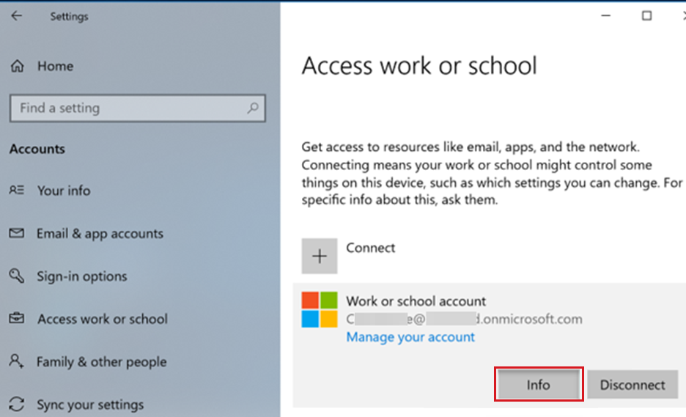Click the envelope icon for Email accounts

pyautogui.click(x=17, y=233)
